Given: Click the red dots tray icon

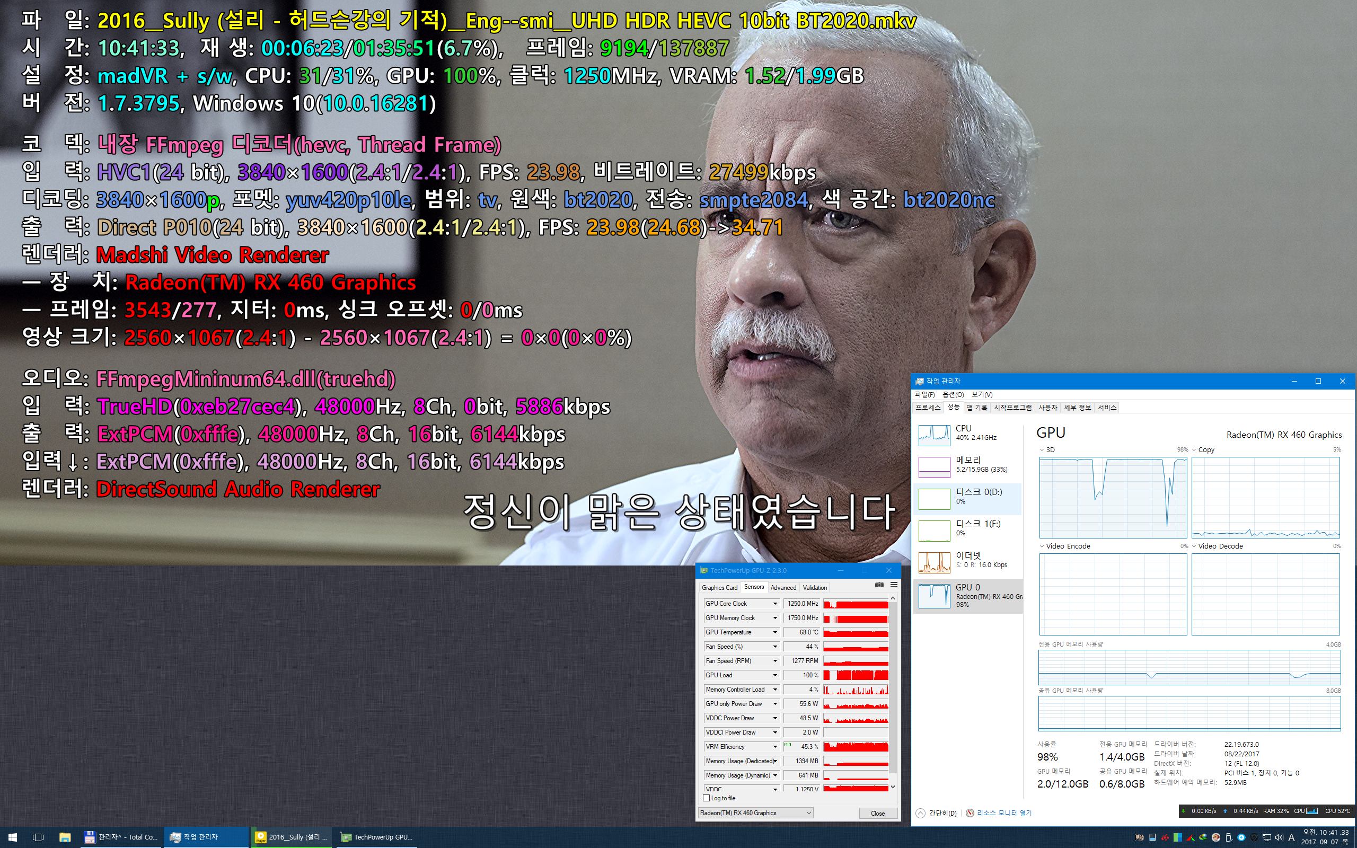Looking at the screenshot, I should tap(1166, 837).
